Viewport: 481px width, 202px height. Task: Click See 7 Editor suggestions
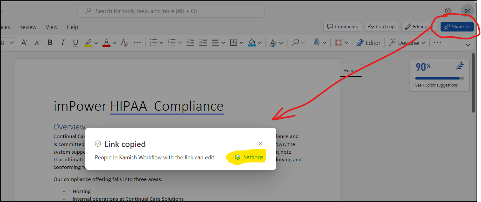436,85
